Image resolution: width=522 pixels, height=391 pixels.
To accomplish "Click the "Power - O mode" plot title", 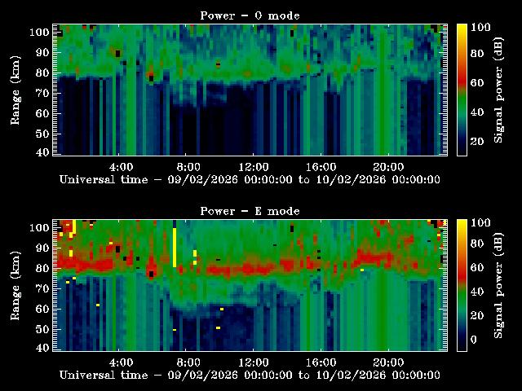I will click(x=250, y=15).
